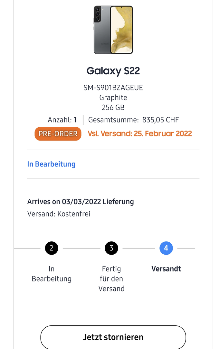This screenshot has width=219, height=349.
Task: Select the model number SM-S901BZAGEUE
Action: (113, 88)
